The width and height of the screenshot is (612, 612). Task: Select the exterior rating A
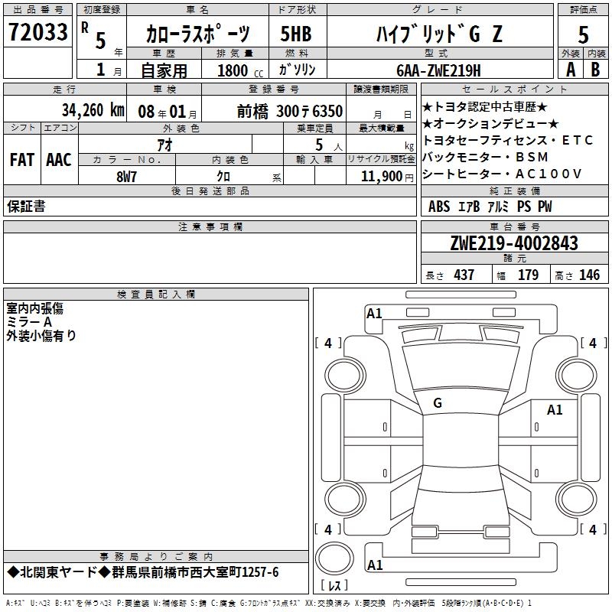pos(571,70)
